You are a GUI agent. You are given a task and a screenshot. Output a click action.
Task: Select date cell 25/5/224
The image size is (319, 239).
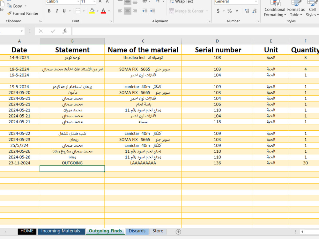click(x=19, y=146)
